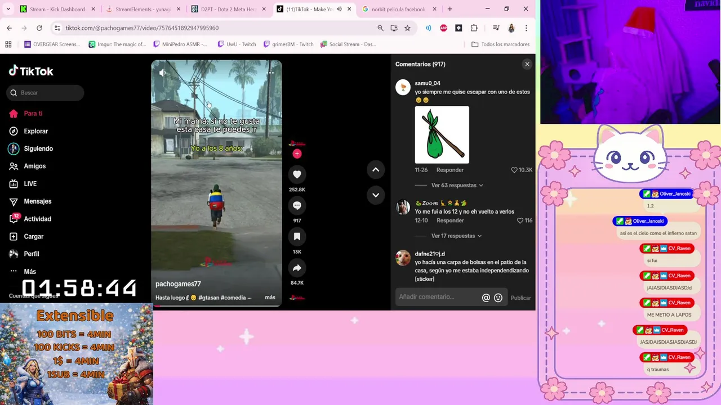Insert a mention with the @ icon
721x405 pixels.
[x=486, y=298]
